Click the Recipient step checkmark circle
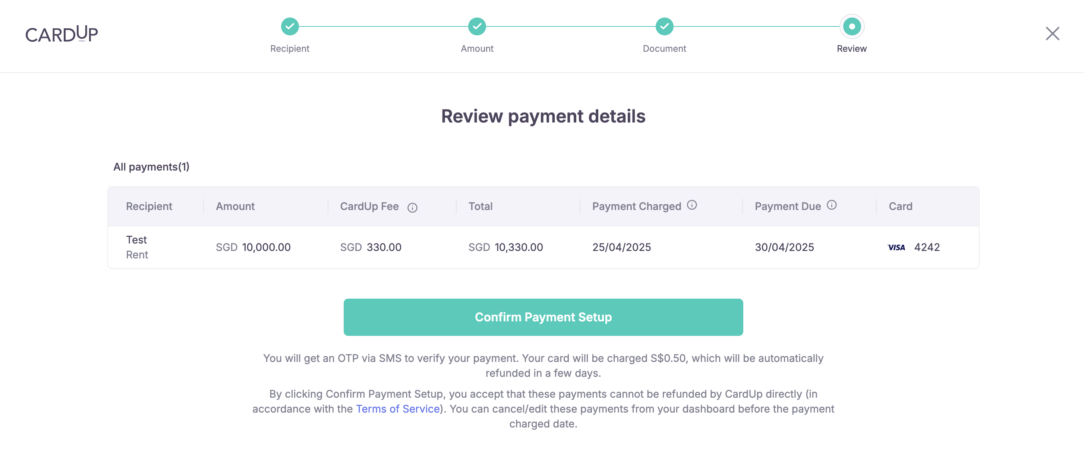 coord(290,26)
